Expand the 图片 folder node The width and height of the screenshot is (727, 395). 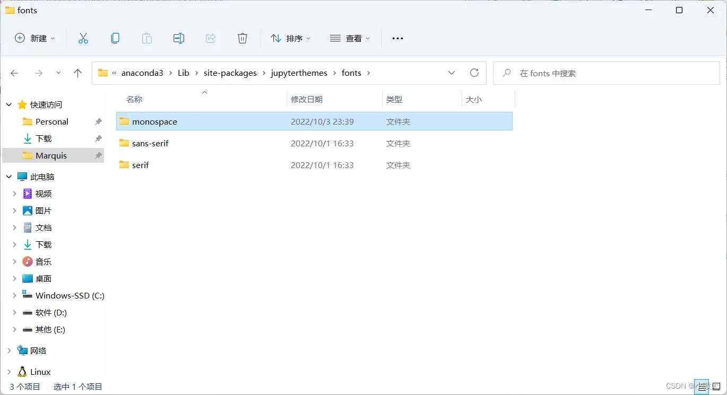pyautogui.click(x=15, y=210)
